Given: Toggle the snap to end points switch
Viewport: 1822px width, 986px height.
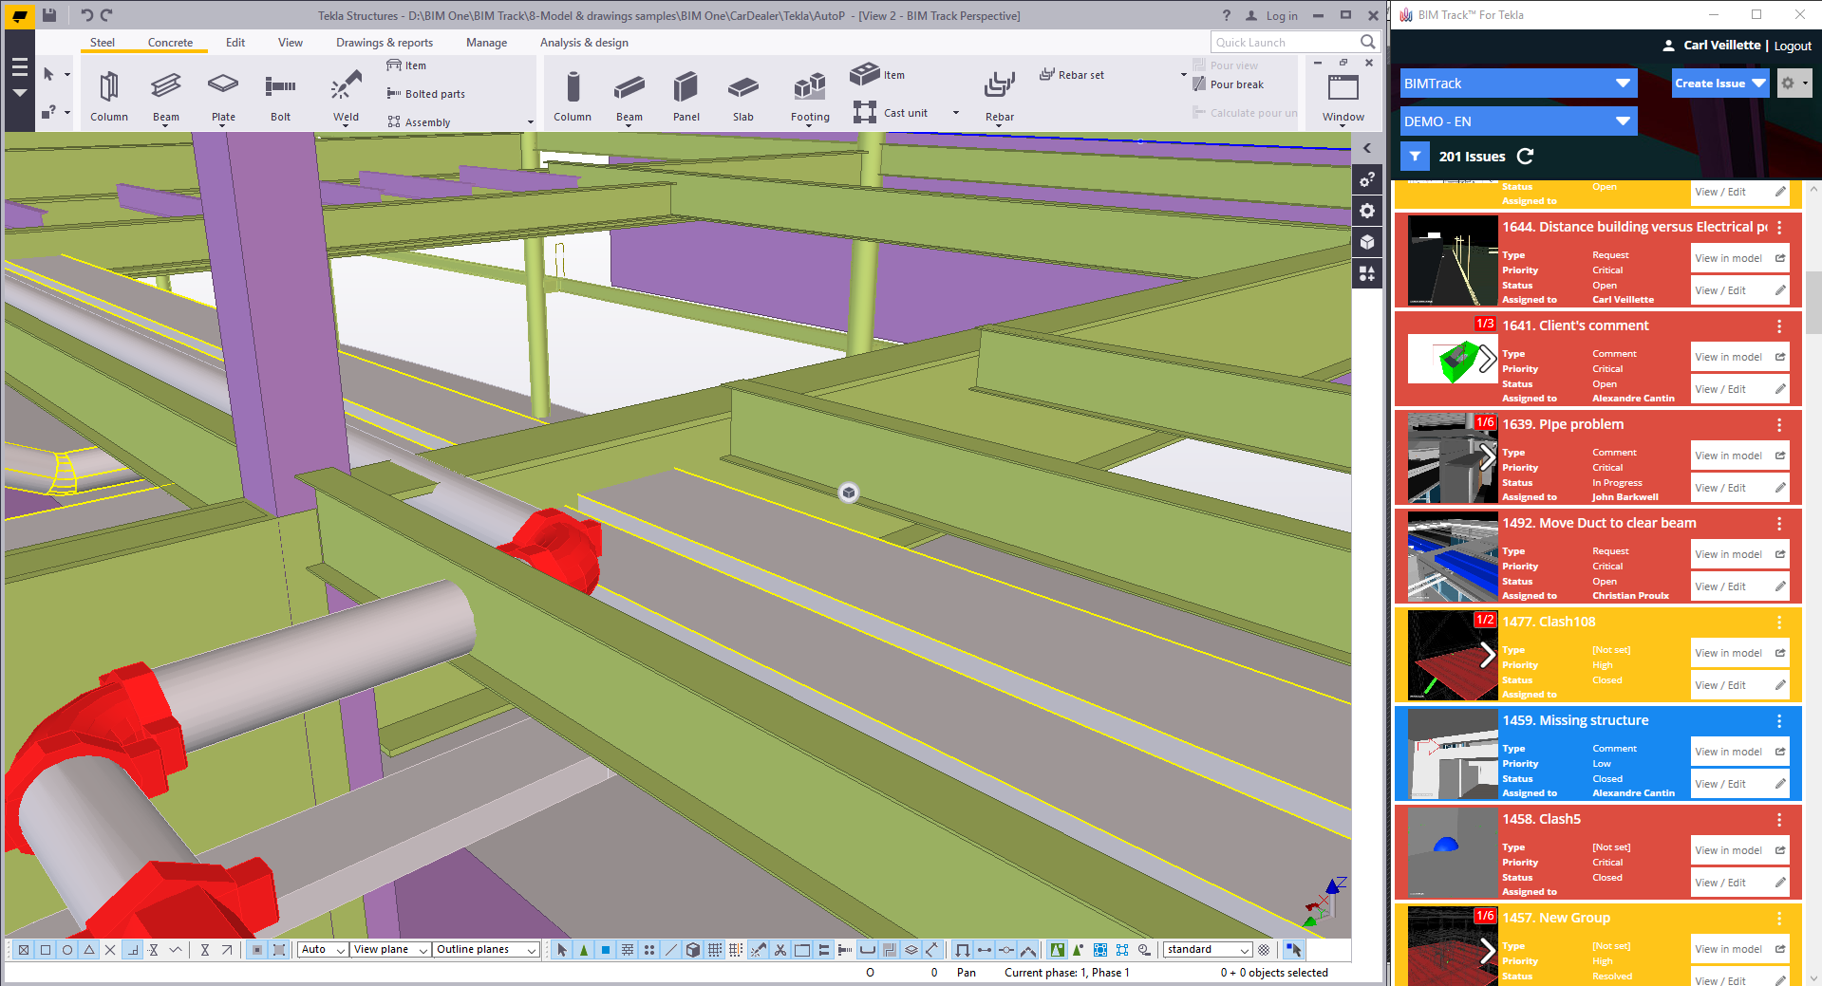Looking at the screenshot, I should click(45, 950).
